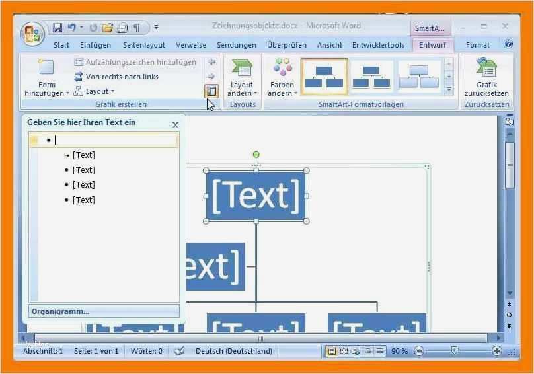This screenshot has width=534, height=374.
Task: Open the Überprüfen tab
Action: click(x=287, y=45)
